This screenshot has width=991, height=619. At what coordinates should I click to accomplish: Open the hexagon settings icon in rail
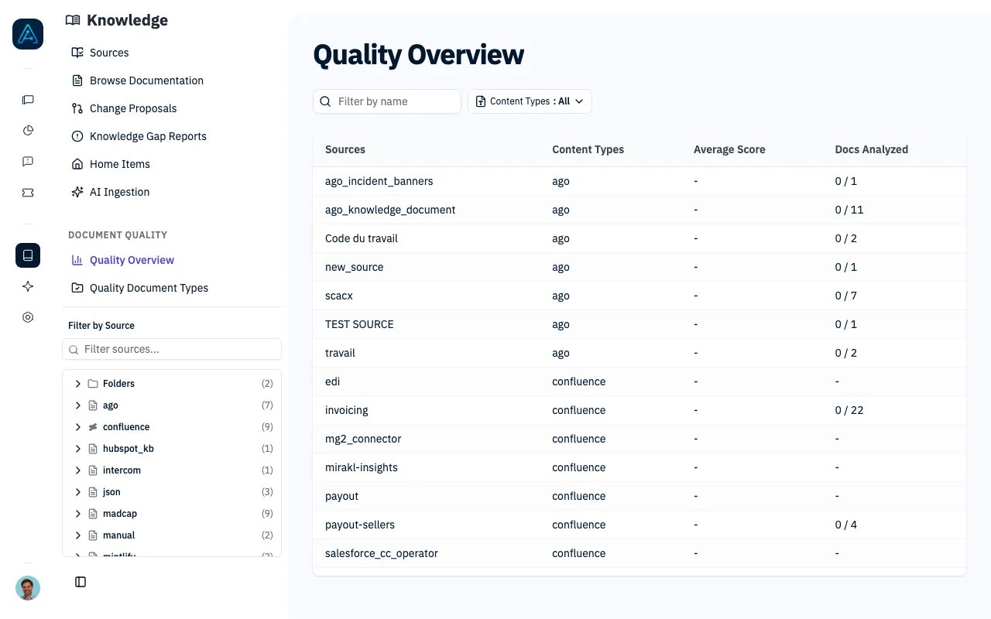(28, 317)
